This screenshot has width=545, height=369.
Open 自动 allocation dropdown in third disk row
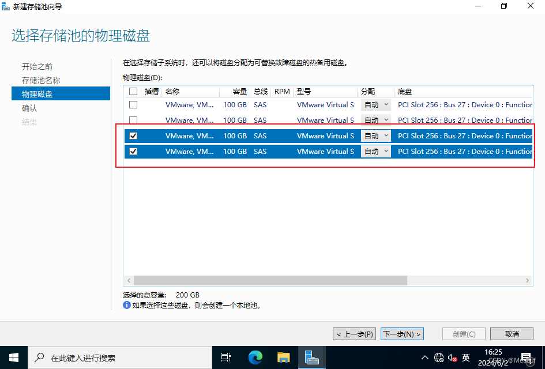pos(375,136)
